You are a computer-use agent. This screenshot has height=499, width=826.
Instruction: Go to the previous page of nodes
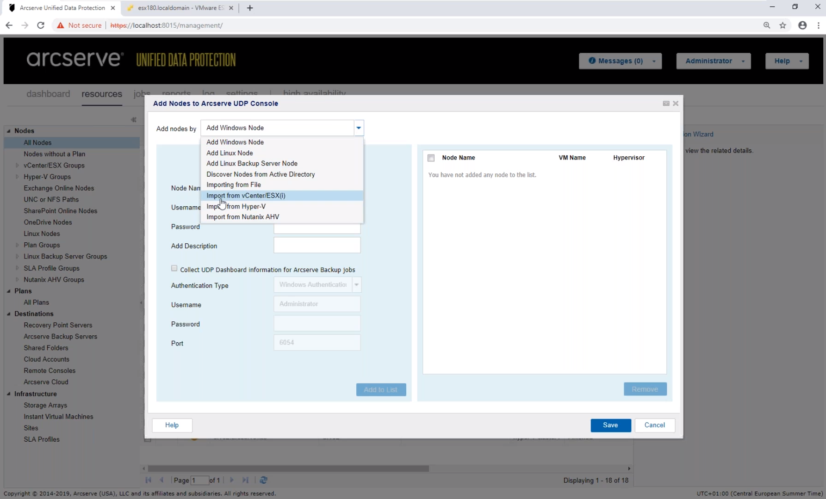tap(161, 480)
